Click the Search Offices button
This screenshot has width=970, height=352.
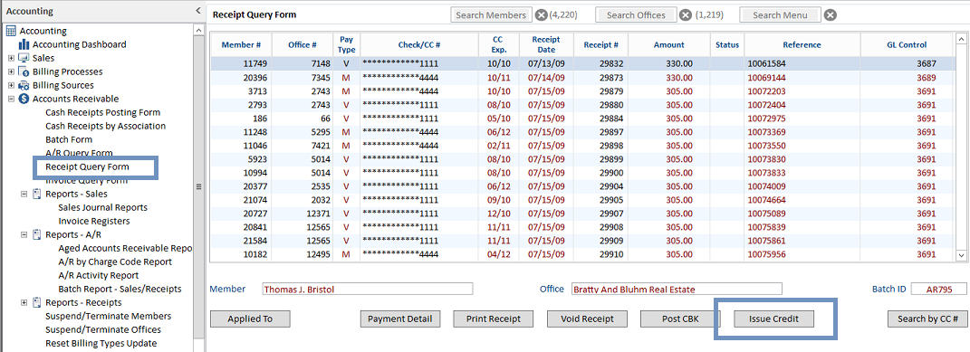coord(636,15)
